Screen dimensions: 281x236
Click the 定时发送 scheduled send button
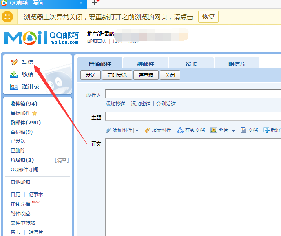coord(117,75)
